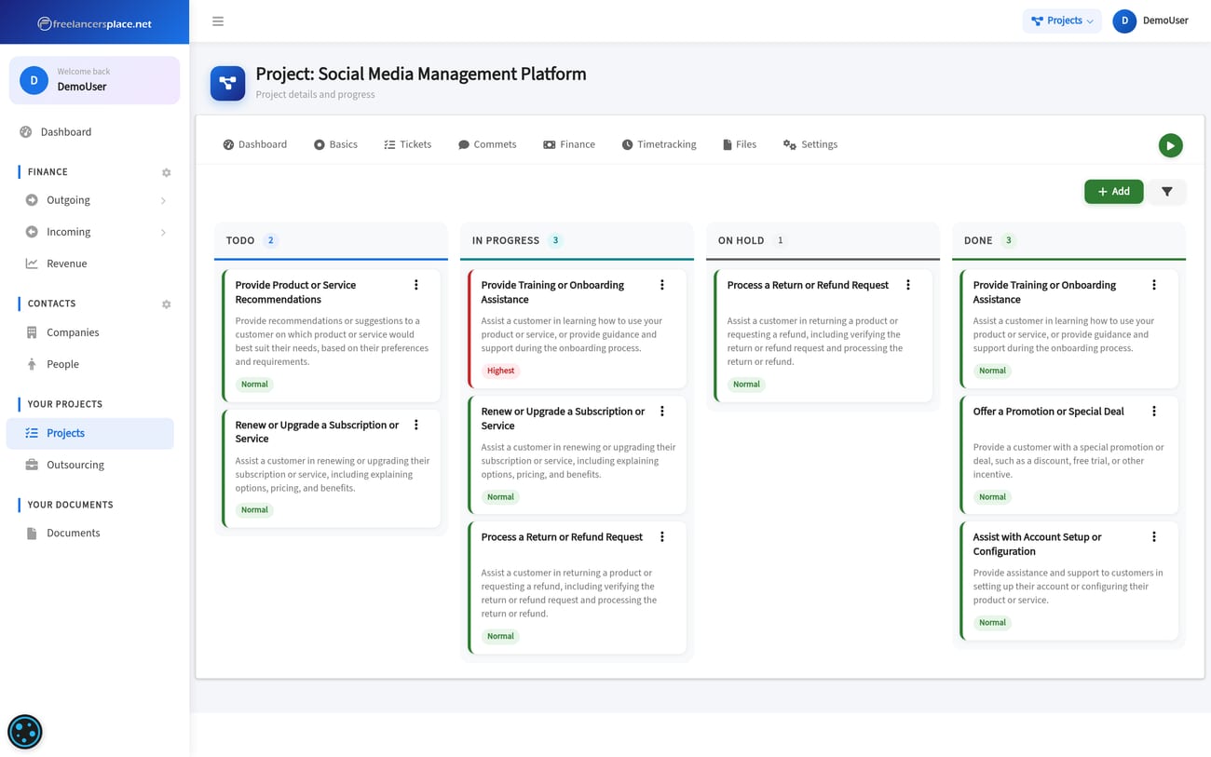Screen dimensions: 1211x757
Task: Open the Commets tab
Action: 487,144
